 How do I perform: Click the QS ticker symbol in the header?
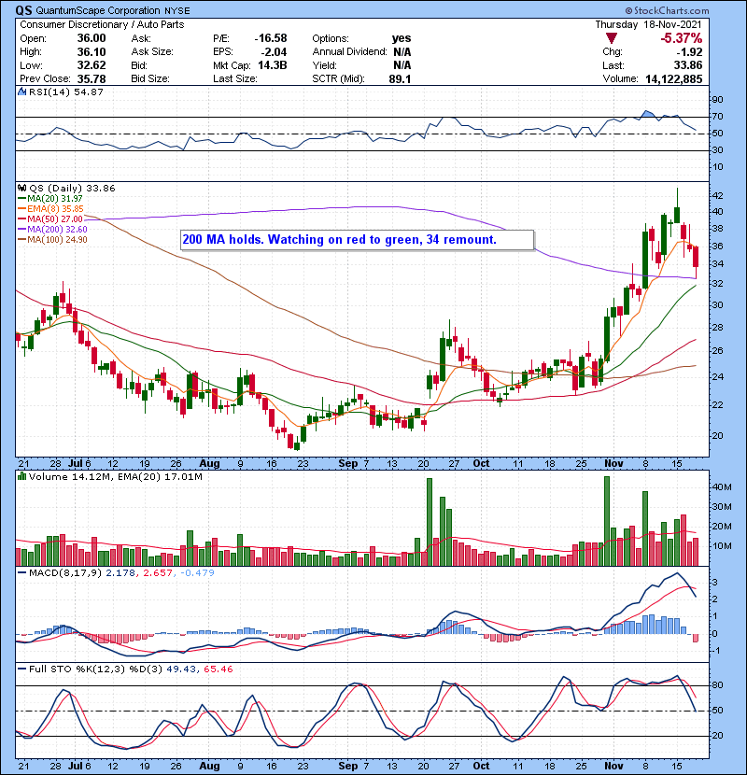(23, 10)
